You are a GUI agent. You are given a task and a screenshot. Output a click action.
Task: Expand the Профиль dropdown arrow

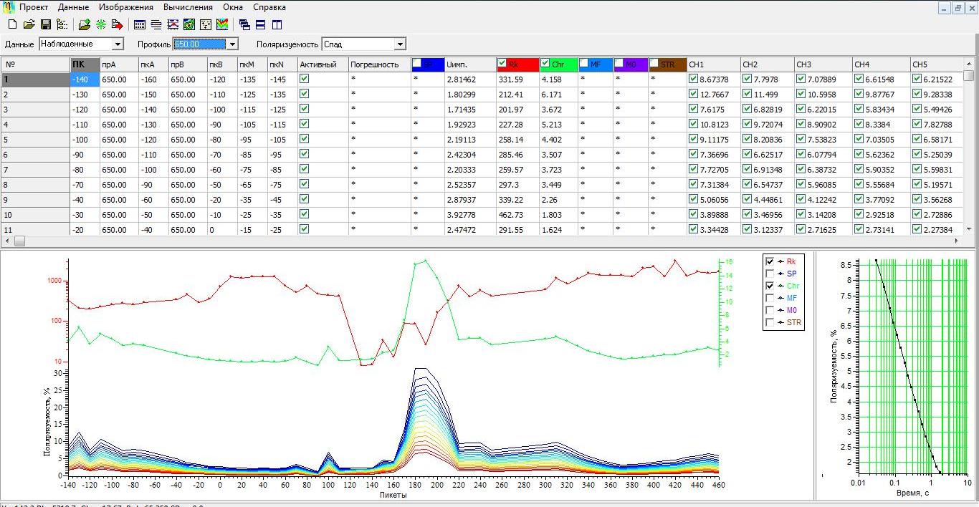click(x=232, y=44)
